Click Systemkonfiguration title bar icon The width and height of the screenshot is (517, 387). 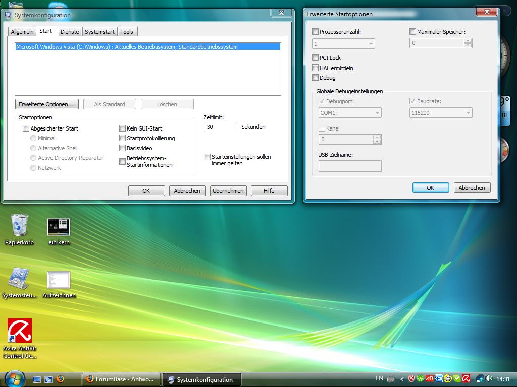[8, 15]
